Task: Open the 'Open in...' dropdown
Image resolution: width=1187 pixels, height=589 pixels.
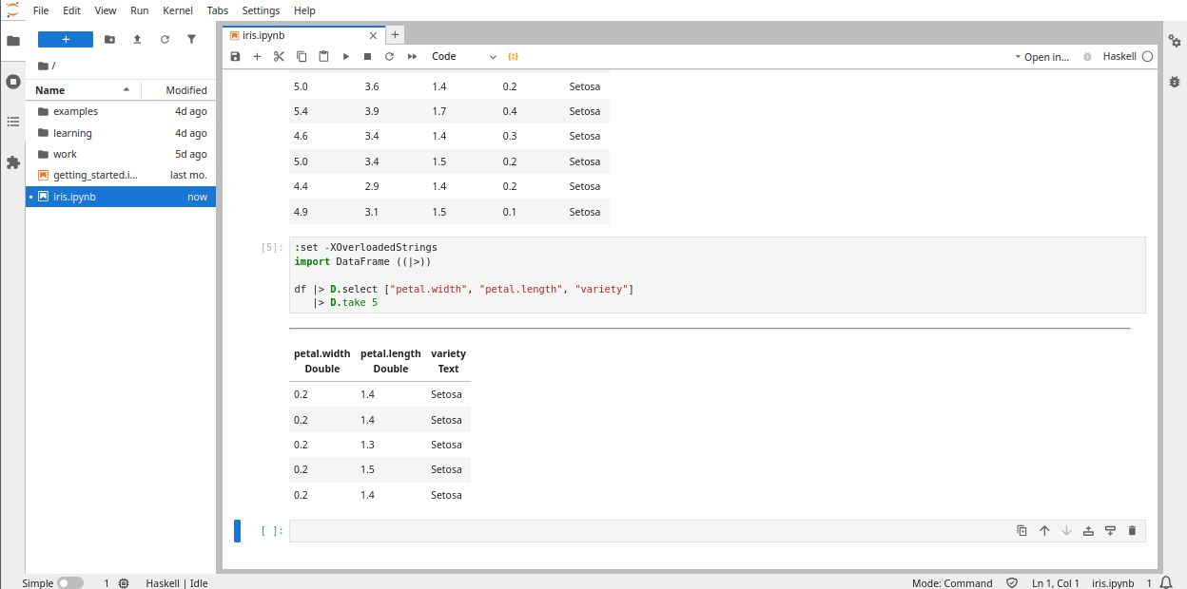Action: pyautogui.click(x=1041, y=57)
